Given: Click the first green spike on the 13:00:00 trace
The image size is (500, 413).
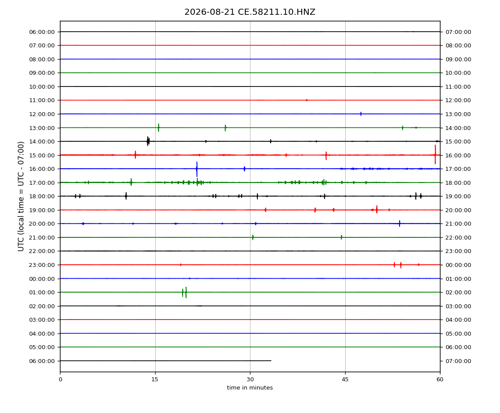Looking at the screenshot, I should click(x=159, y=127).
